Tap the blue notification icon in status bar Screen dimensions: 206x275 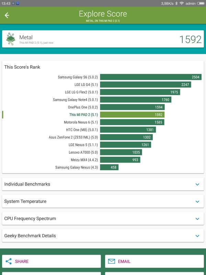[17, 3]
